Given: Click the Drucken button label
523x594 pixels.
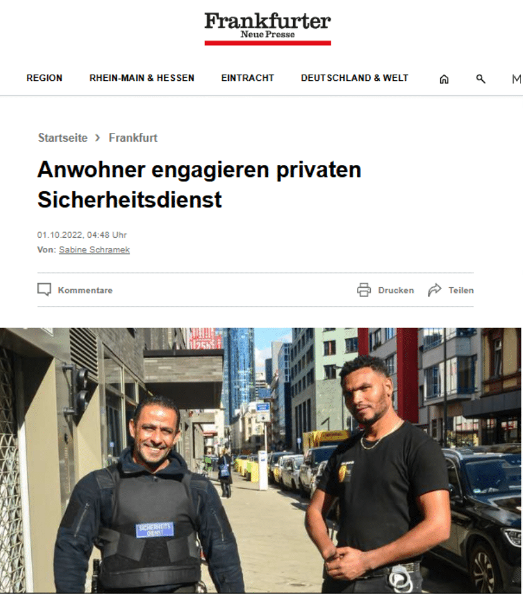Looking at the screenshot, I should click(396, 290).
